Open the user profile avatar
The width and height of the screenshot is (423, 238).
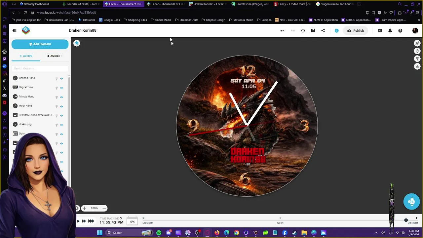coord(415,30)
